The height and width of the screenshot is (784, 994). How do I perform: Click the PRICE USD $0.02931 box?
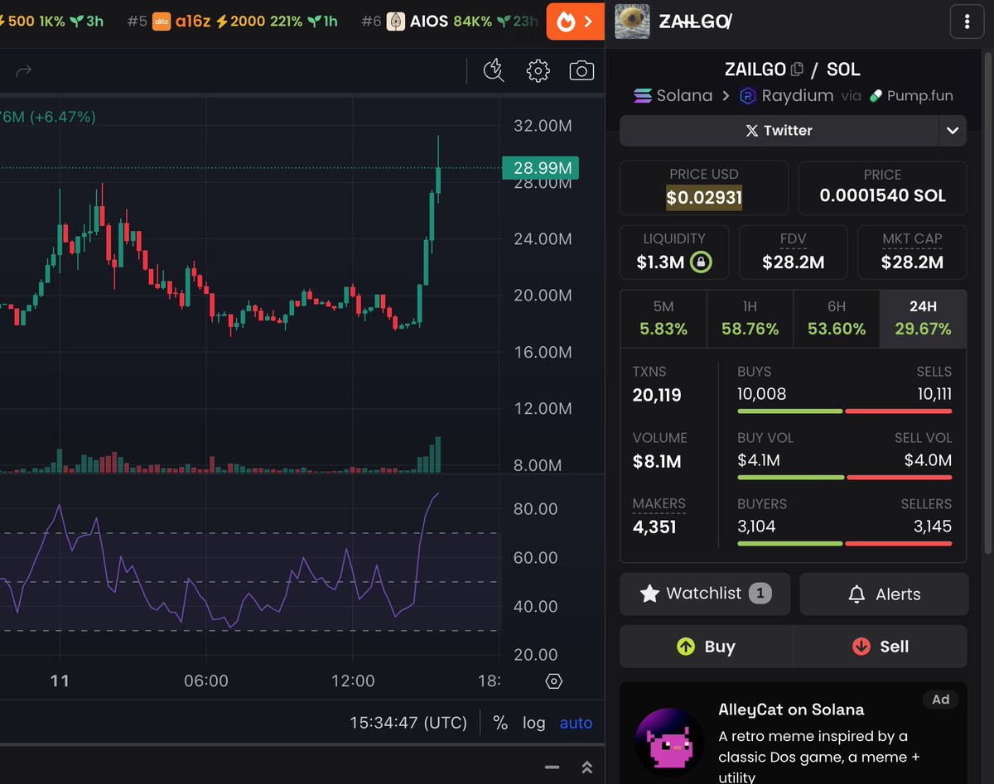[704, 188]
